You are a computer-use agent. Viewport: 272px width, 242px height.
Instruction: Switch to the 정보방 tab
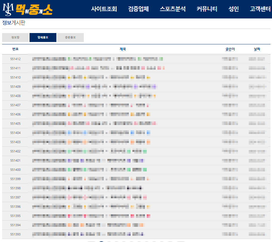pos(15,38)
